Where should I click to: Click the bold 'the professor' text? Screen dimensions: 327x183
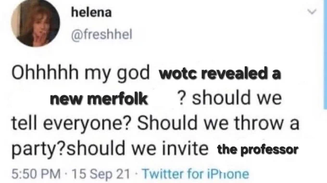[258, 150]
